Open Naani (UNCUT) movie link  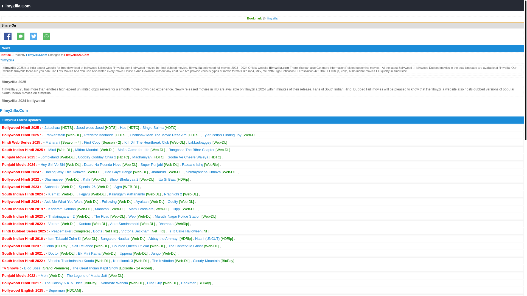tap(207, 239)
